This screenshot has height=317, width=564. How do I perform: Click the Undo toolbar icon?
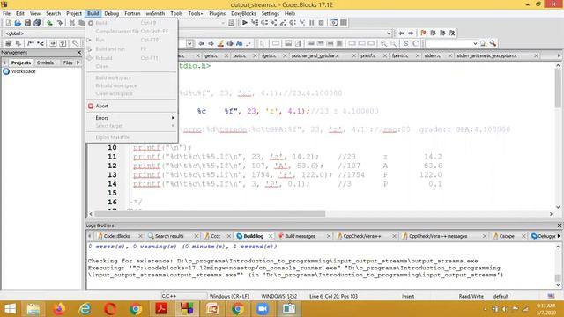[x=49, y=23]
